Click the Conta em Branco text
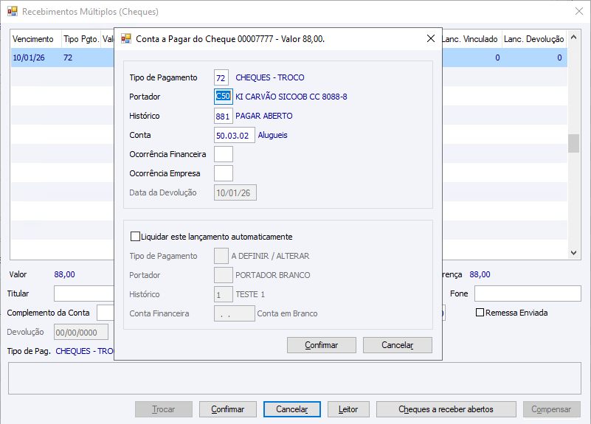591x424 pixels. pyautogui.click(x=287, y=313)
